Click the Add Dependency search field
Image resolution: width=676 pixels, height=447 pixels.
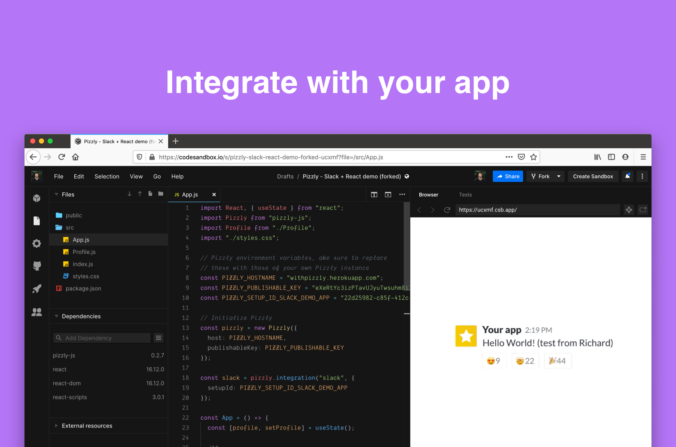(x=102, y=338)
